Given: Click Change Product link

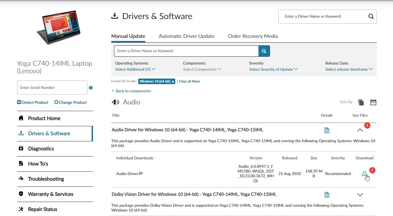Looking at the screenshot, I should point(71,102).
